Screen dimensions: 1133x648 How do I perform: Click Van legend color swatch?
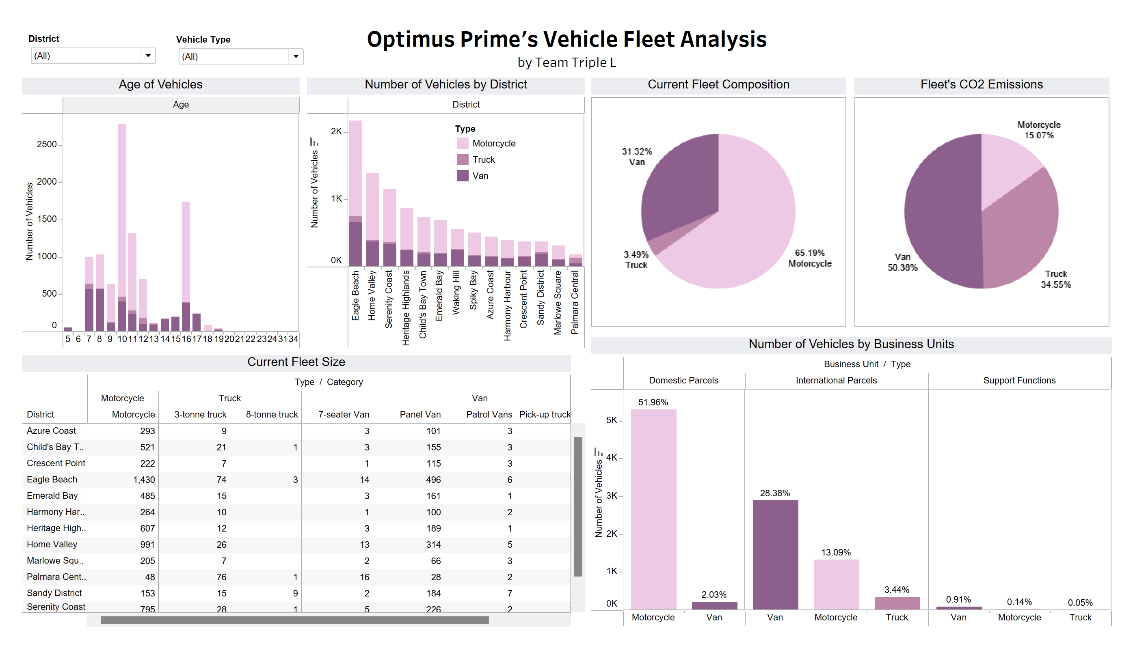(x=463, y=175)
